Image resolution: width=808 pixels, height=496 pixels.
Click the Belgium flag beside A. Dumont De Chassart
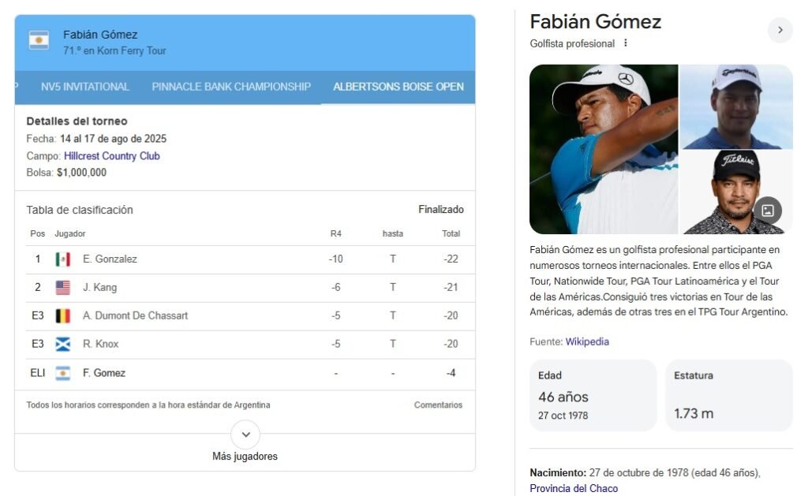pos(63,316)
